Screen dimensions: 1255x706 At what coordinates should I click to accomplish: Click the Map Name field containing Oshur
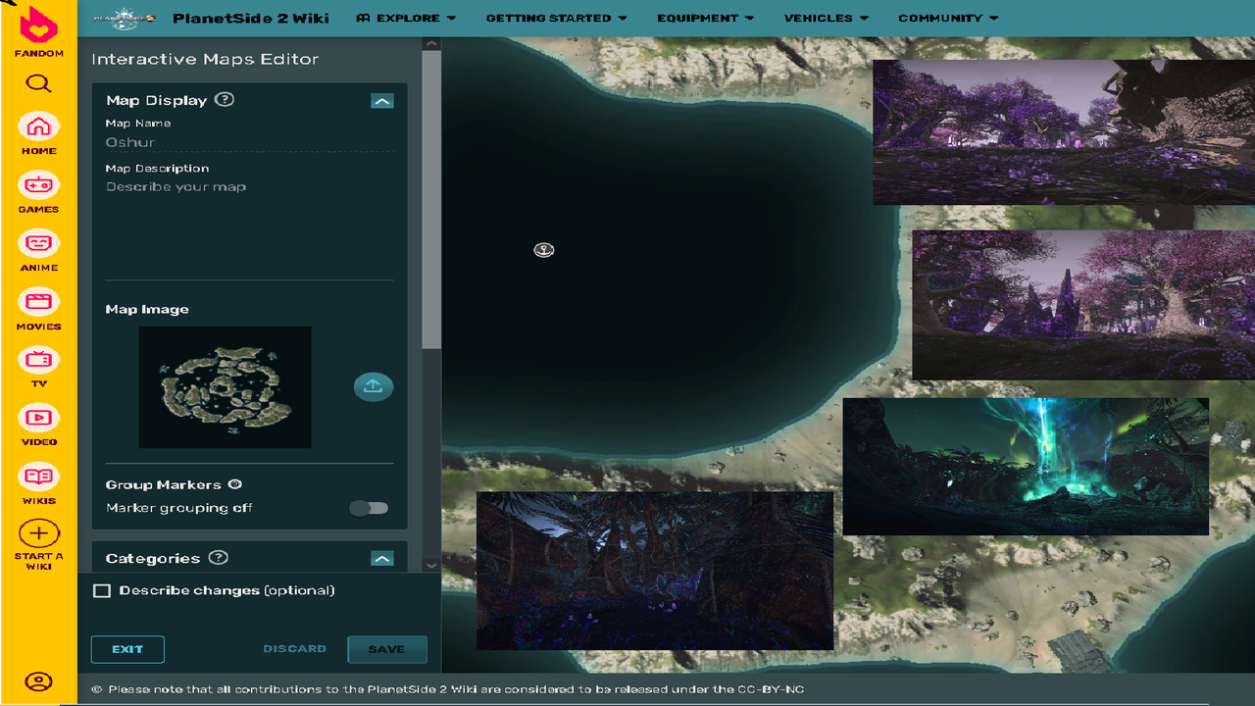[x=249, y=142]
